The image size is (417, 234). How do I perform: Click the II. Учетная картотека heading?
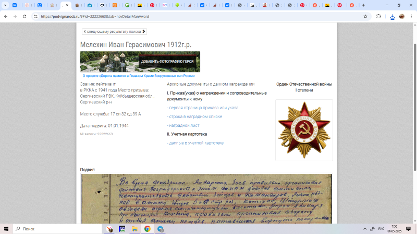click(x=187, y=134)
